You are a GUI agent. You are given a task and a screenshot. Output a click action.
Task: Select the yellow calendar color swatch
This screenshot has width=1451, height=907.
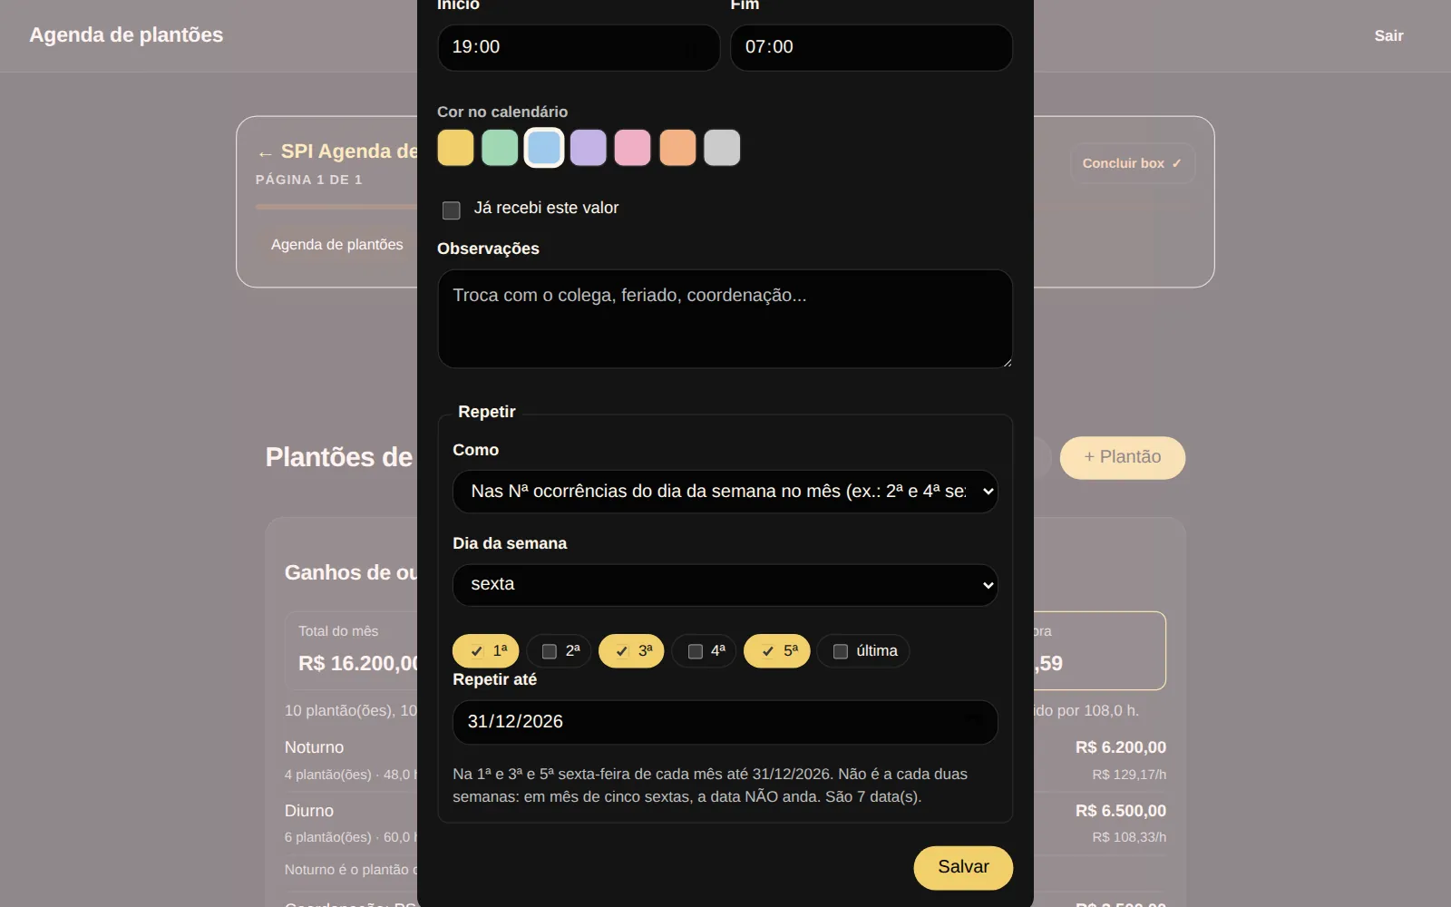click(455, 148)
